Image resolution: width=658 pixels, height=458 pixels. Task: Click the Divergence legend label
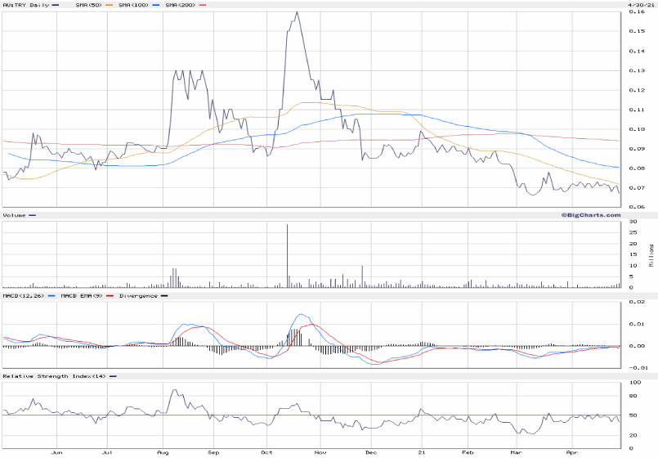(137, 295)
